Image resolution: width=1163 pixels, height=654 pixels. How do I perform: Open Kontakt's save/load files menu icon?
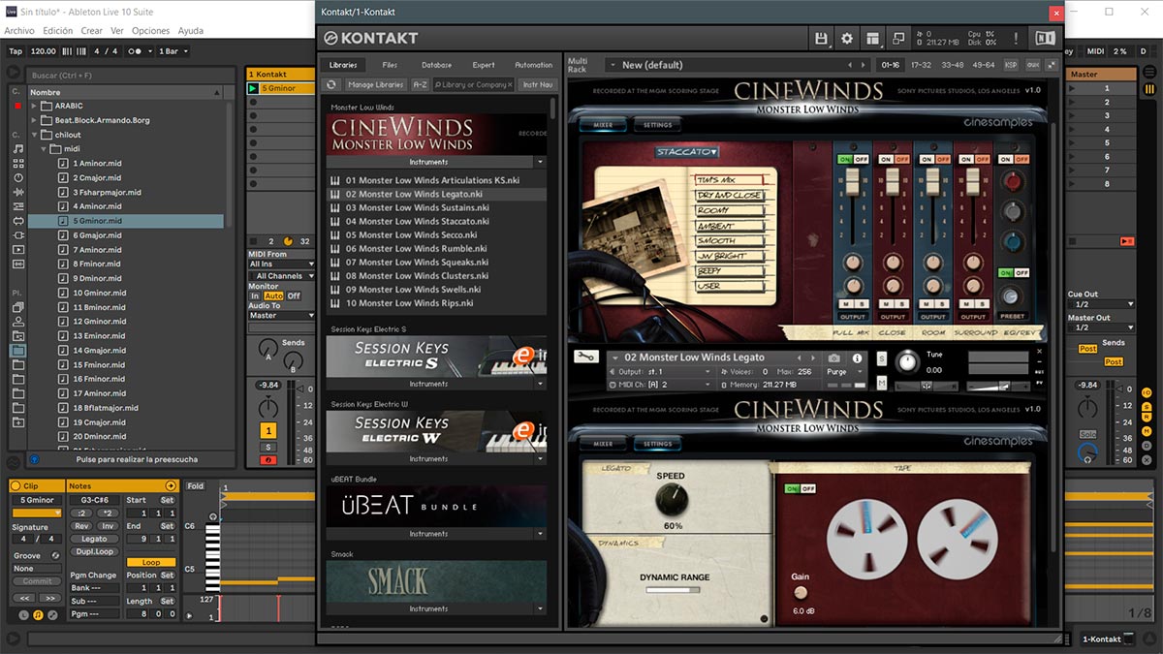pos(822,38)
